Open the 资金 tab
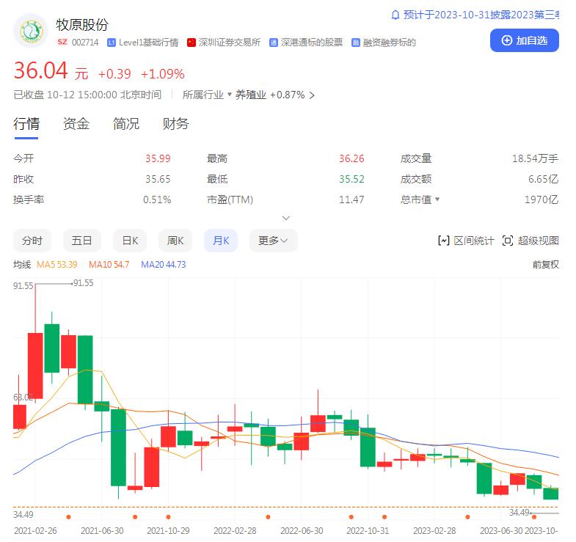 (76, 124)
